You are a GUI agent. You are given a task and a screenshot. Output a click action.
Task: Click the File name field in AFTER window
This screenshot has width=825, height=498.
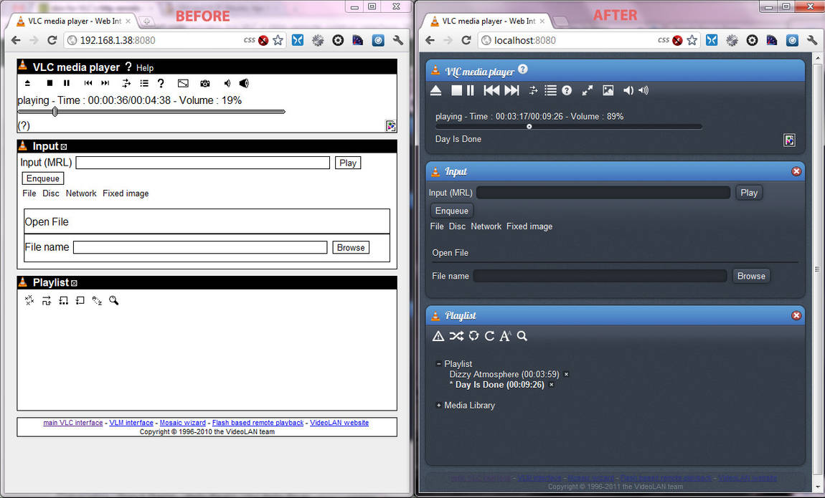click(600, 276)
